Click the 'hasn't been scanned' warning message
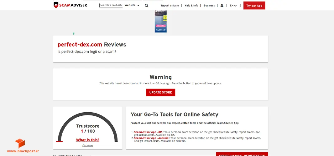 coord(161,83)
